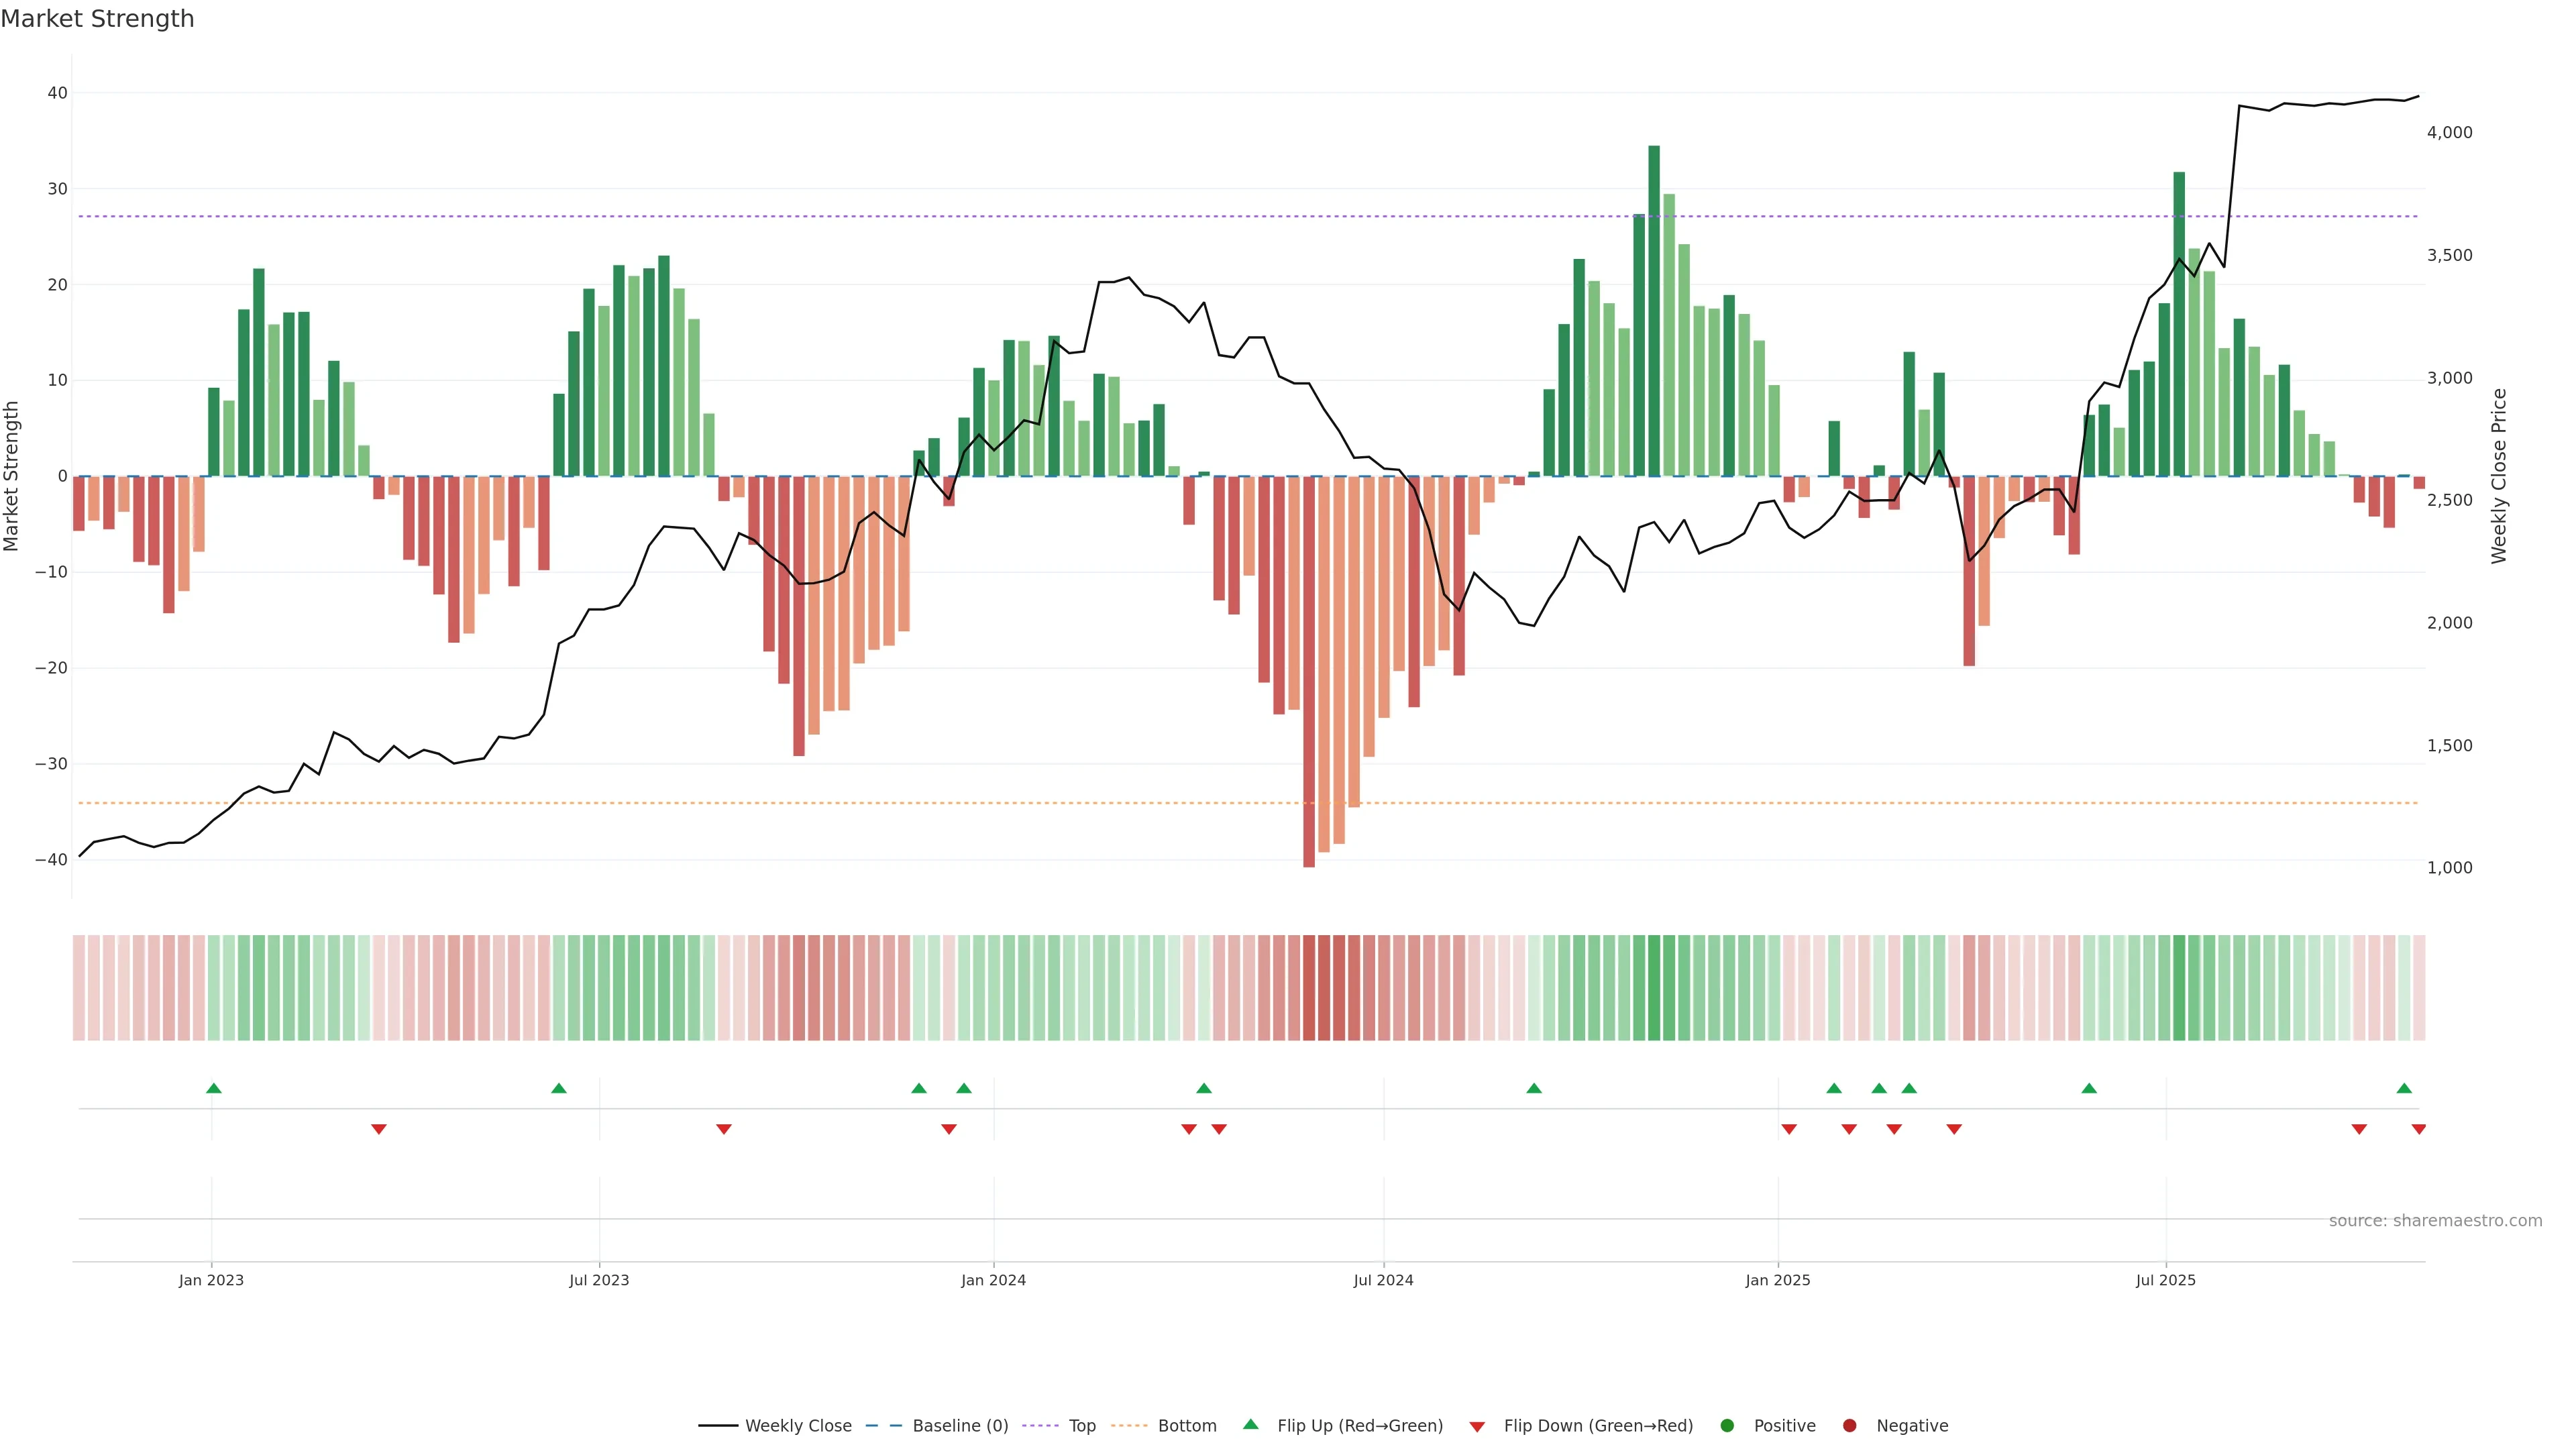Click the first green flip-up triangle near Jan 2023

pos(213,1088)
